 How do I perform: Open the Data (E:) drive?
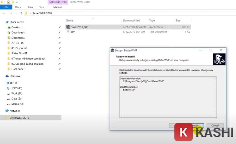click(16, 99)
